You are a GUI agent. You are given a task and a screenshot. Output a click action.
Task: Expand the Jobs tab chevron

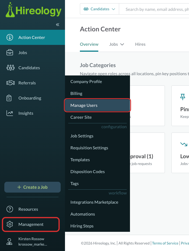tap(122, 44)
